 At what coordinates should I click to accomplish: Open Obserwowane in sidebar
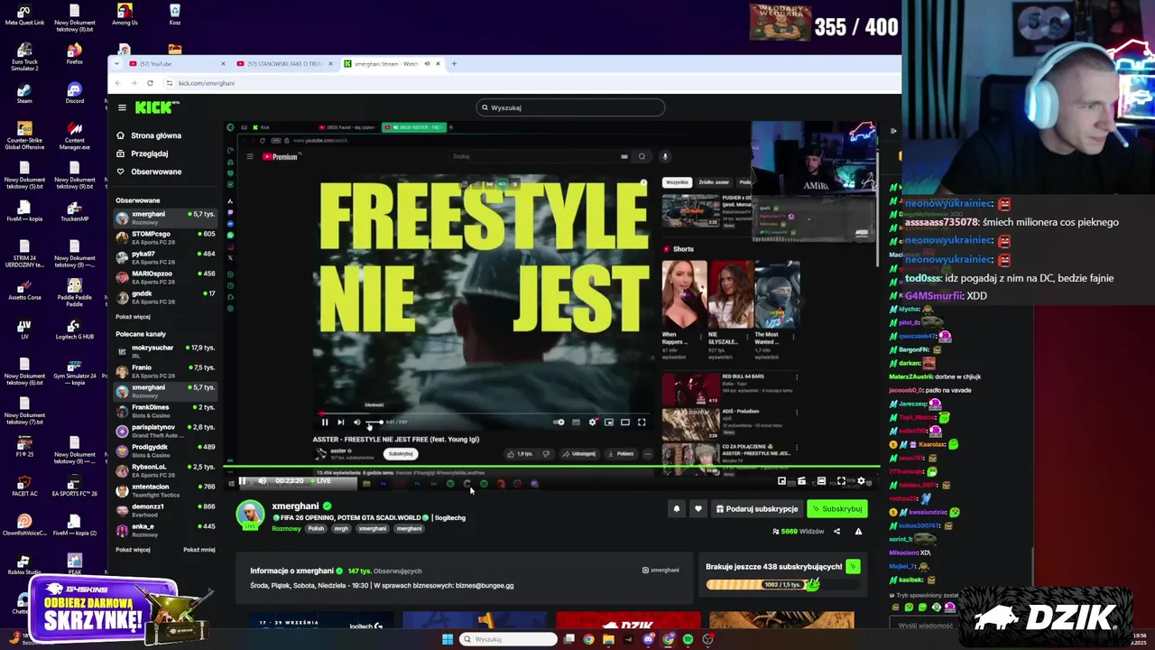[149, 172]
